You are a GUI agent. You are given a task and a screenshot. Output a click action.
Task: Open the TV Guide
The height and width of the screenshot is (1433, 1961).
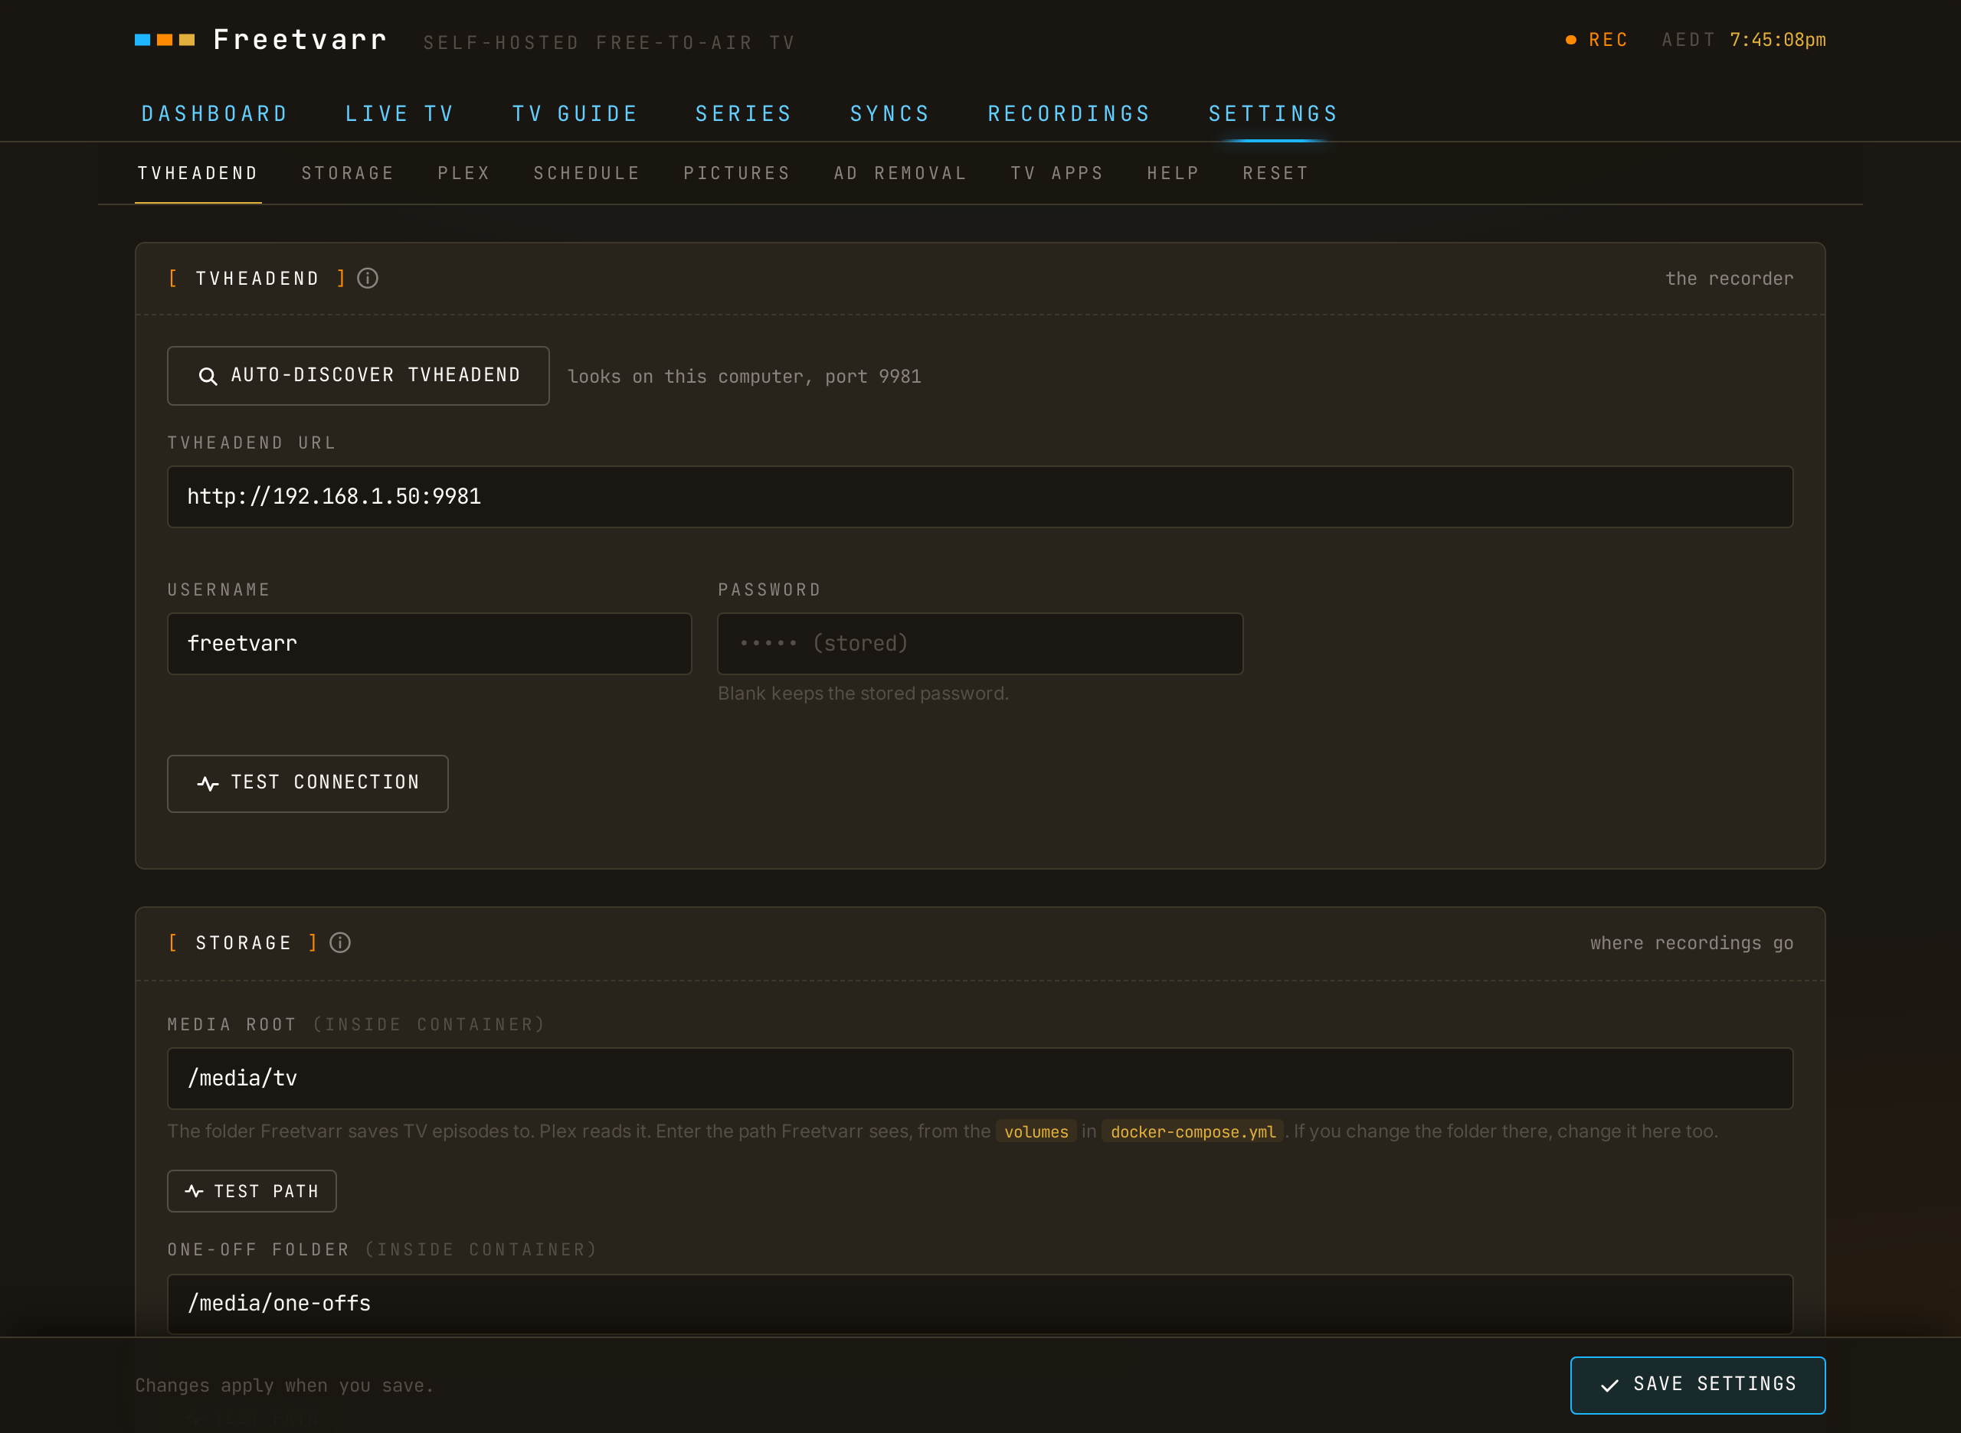tap(575, 113)
